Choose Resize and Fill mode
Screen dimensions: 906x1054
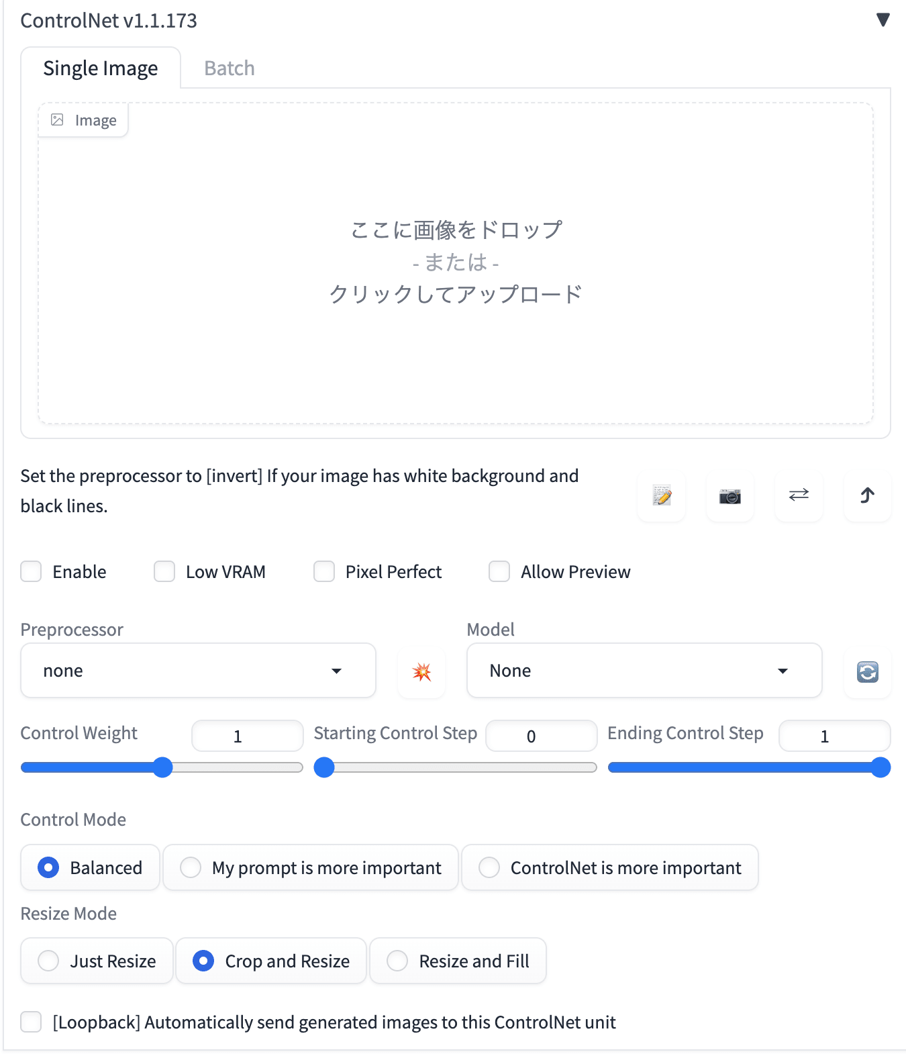point(458,961)
